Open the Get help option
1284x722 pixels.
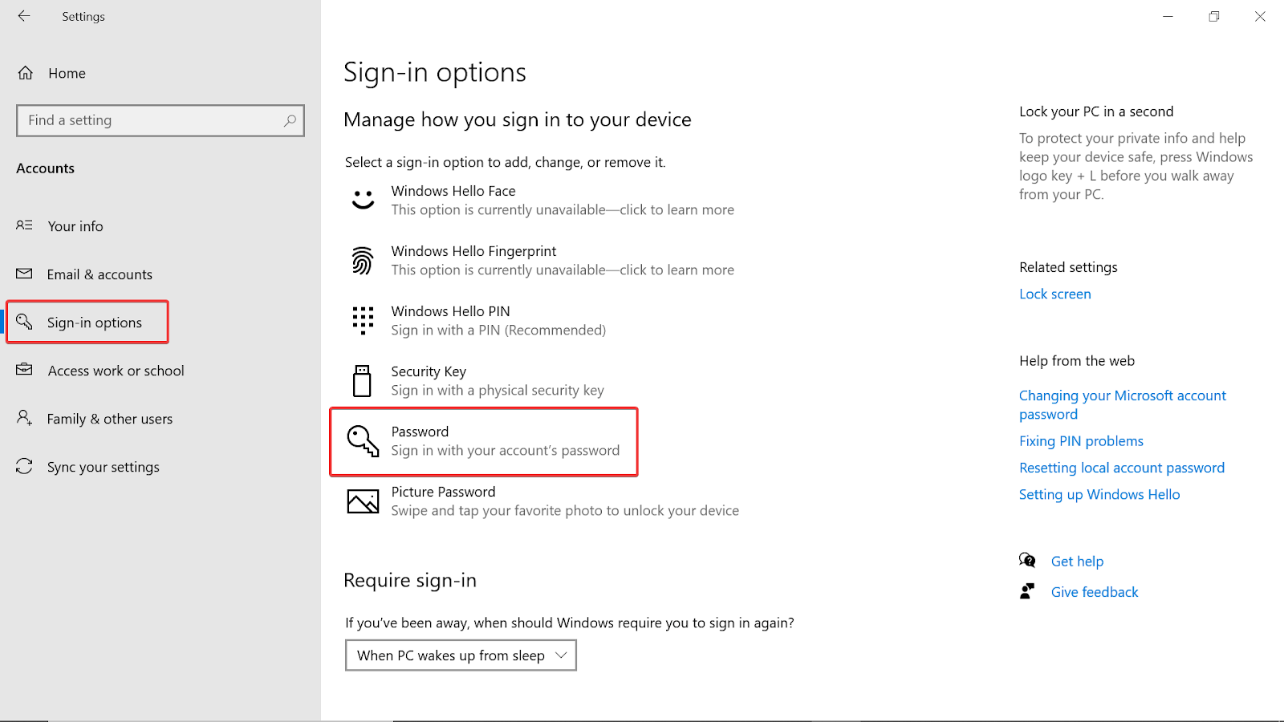coord(1077,561)
